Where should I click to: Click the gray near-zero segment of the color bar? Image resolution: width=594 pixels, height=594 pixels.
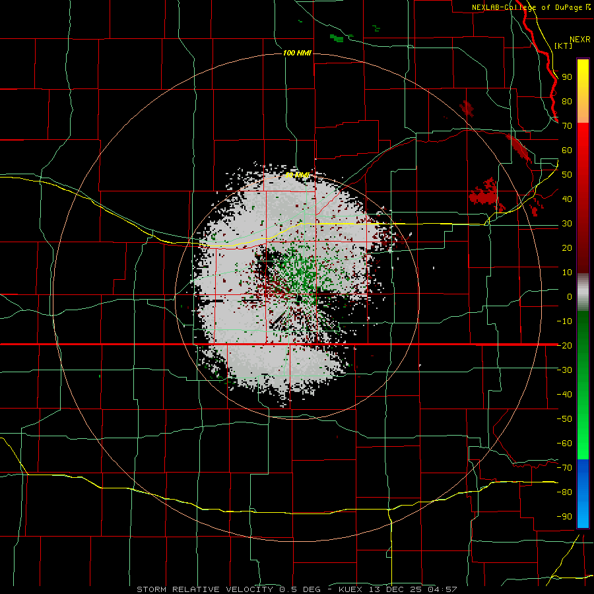point(583,292)
